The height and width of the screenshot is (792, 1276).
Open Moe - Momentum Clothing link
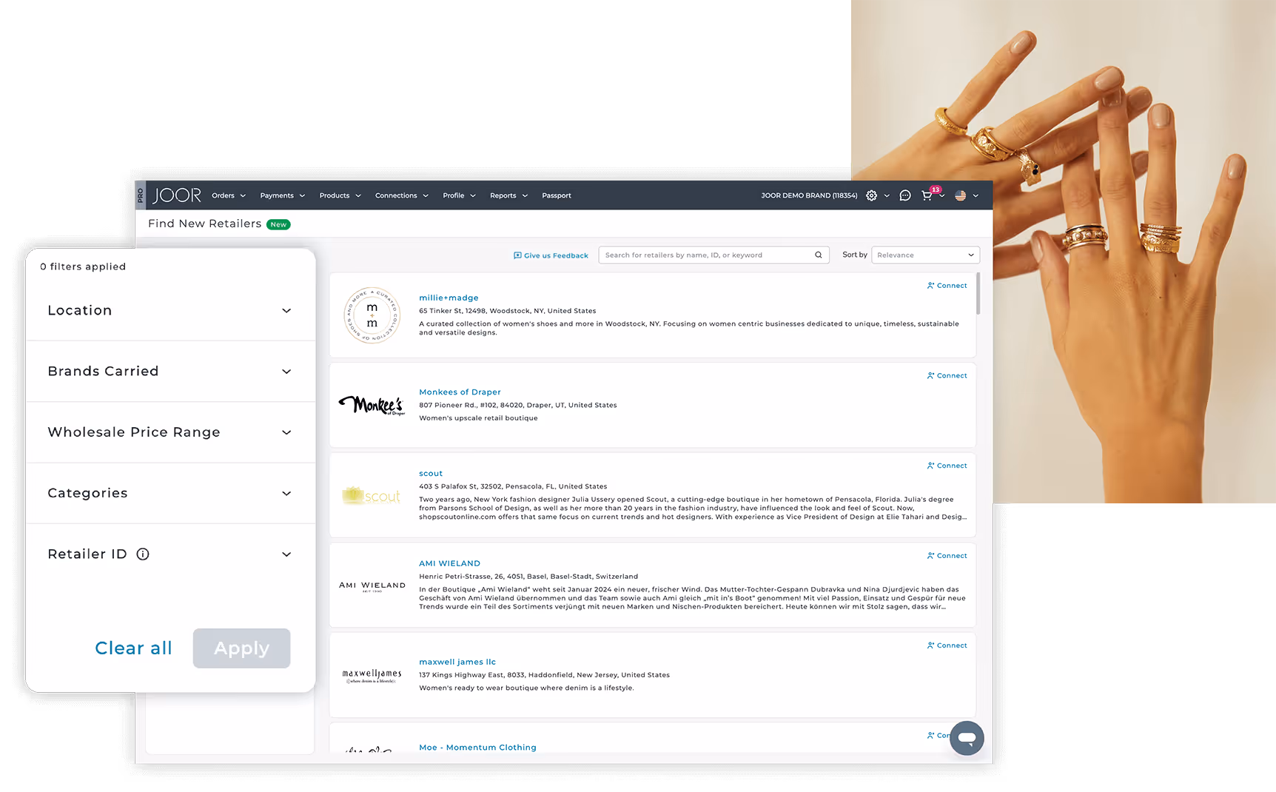pos(477,748)
